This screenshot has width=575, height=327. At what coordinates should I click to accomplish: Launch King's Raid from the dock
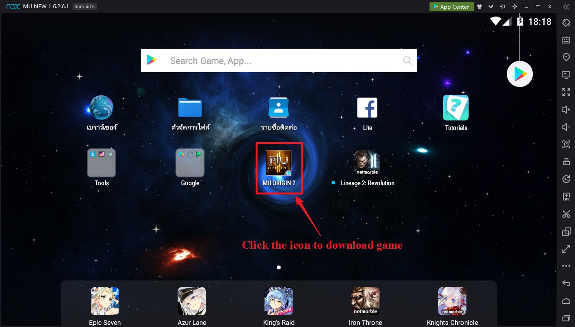point(278,301)
